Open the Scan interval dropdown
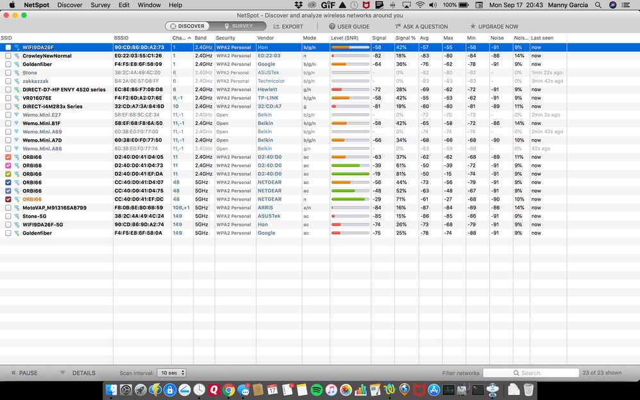Viewport: 640px width, 400px height. pos(173,373)
